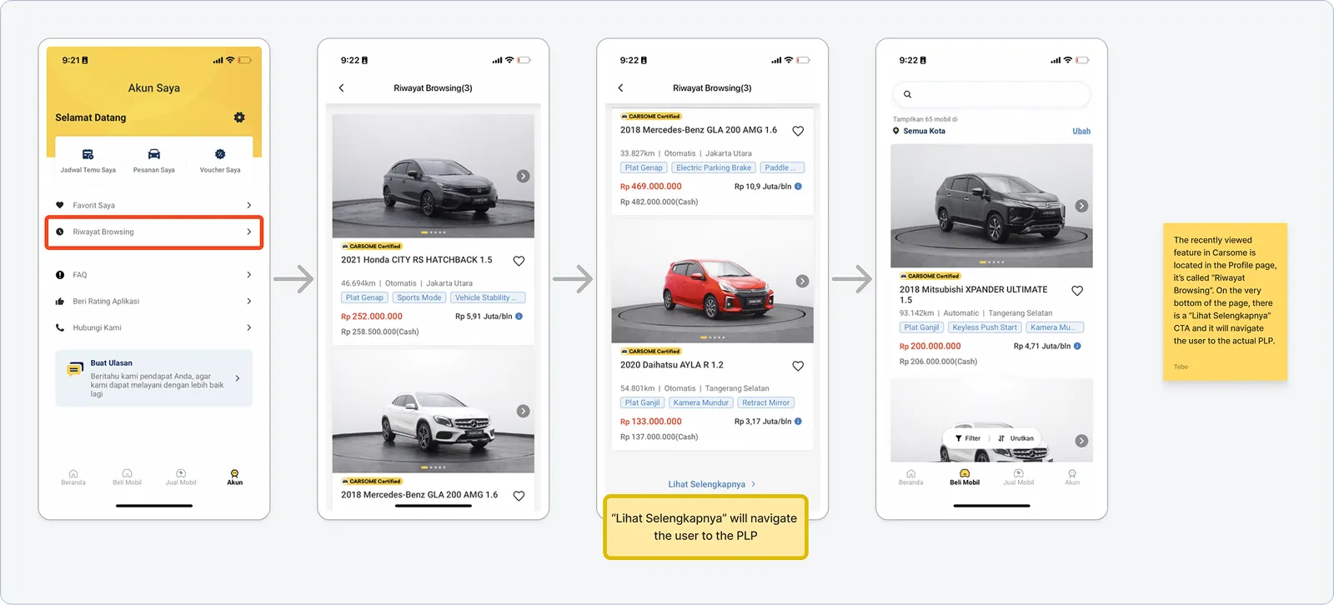Click the thumbs-up icon for Beri Rating Aplikasi

[x=60, y=302]
